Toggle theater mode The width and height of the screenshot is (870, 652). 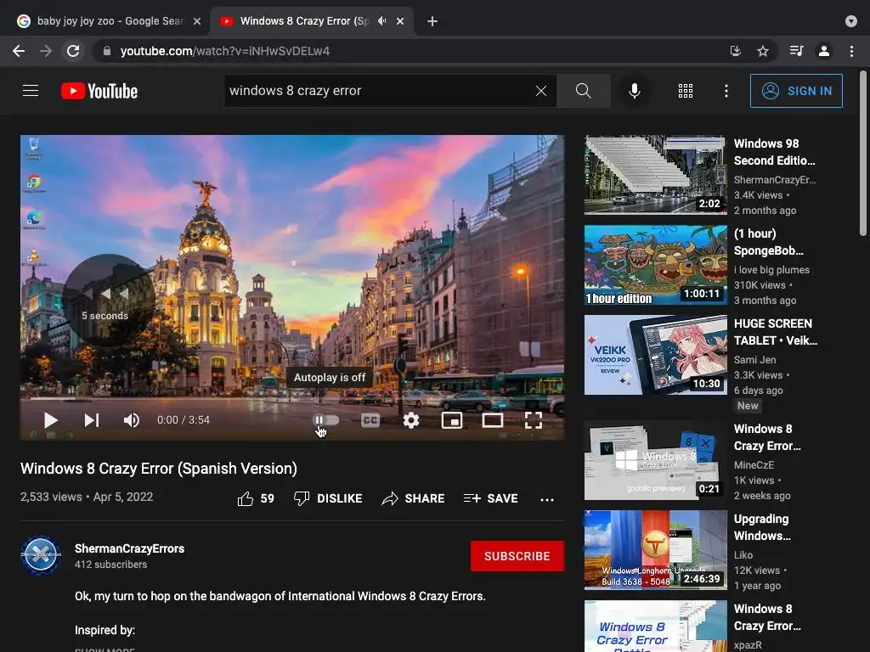(492, 420)
